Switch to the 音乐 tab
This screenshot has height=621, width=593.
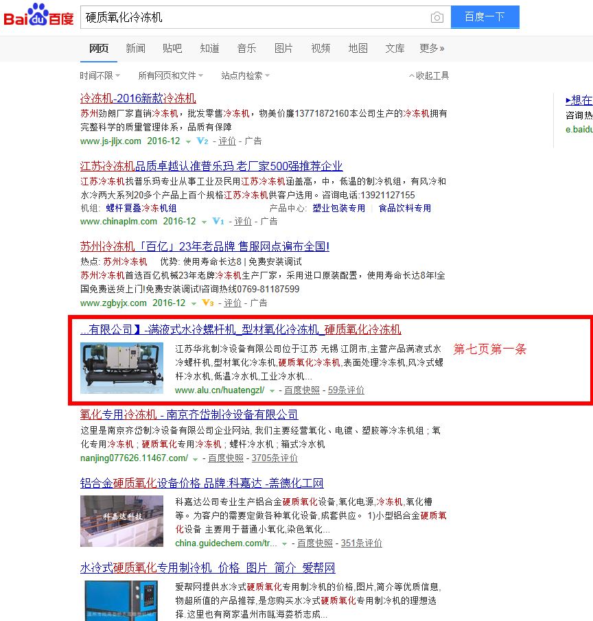point(246,48)
